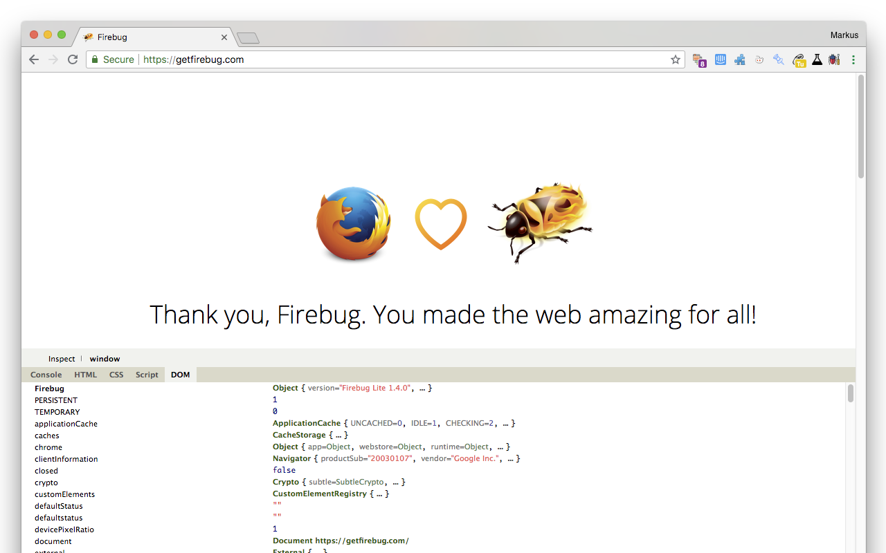Click the blue pushpin extension
This screenshot has width=886, height=553.
point(779,59)
